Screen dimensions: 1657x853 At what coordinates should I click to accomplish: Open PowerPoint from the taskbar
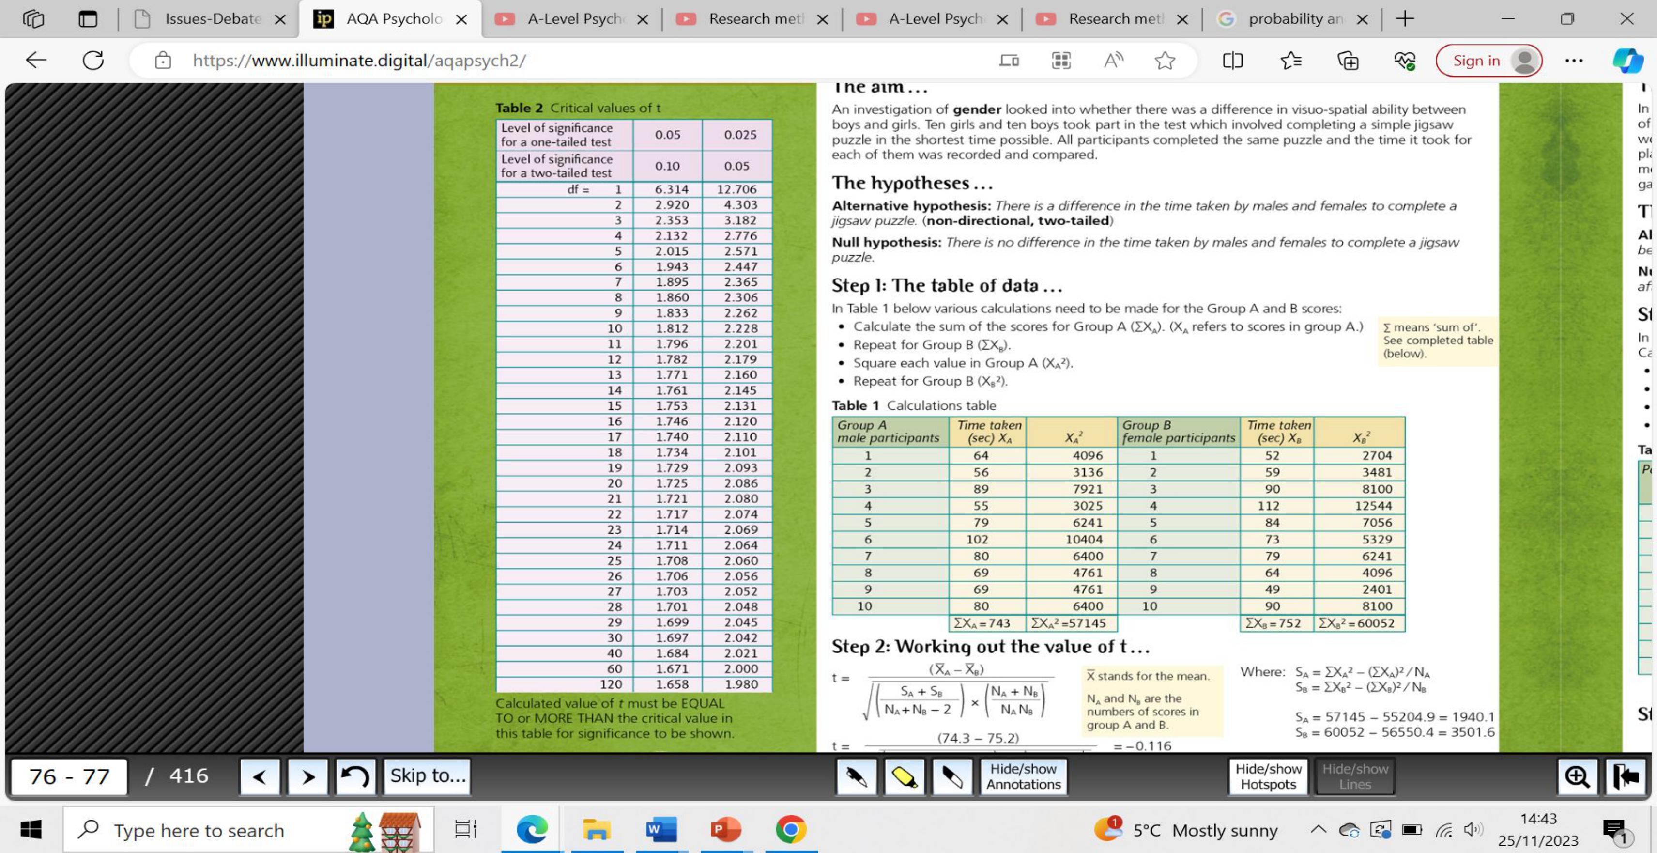pyautogui.click(x=725, y=830)
